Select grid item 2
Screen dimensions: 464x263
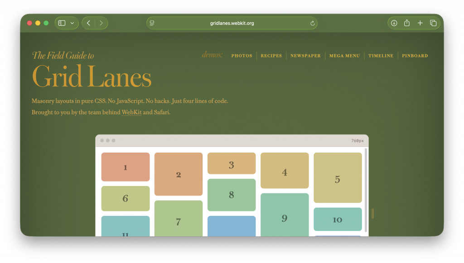click(179, 174)
